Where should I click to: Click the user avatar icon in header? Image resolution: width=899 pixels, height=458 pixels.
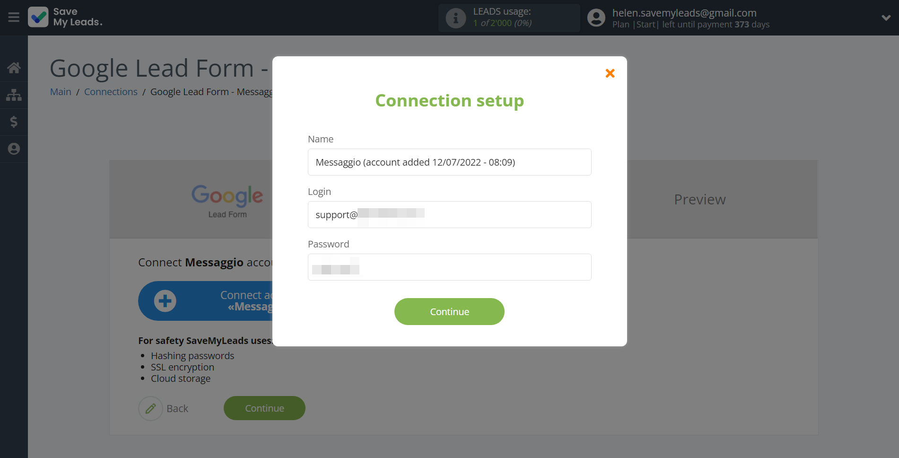point(596,18)
